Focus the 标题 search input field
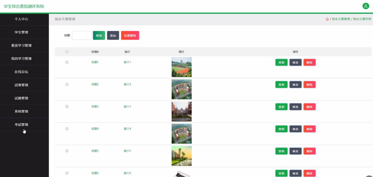Viewport: 373px width, 177px height. (82, 35)
